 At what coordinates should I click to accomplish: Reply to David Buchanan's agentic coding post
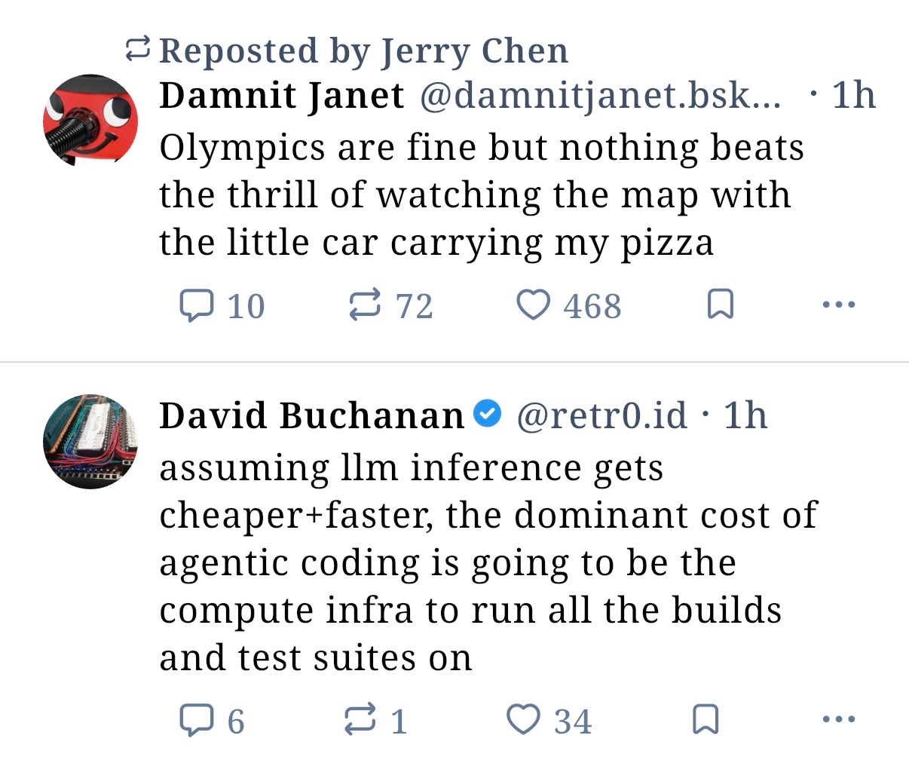coord(195,720)
